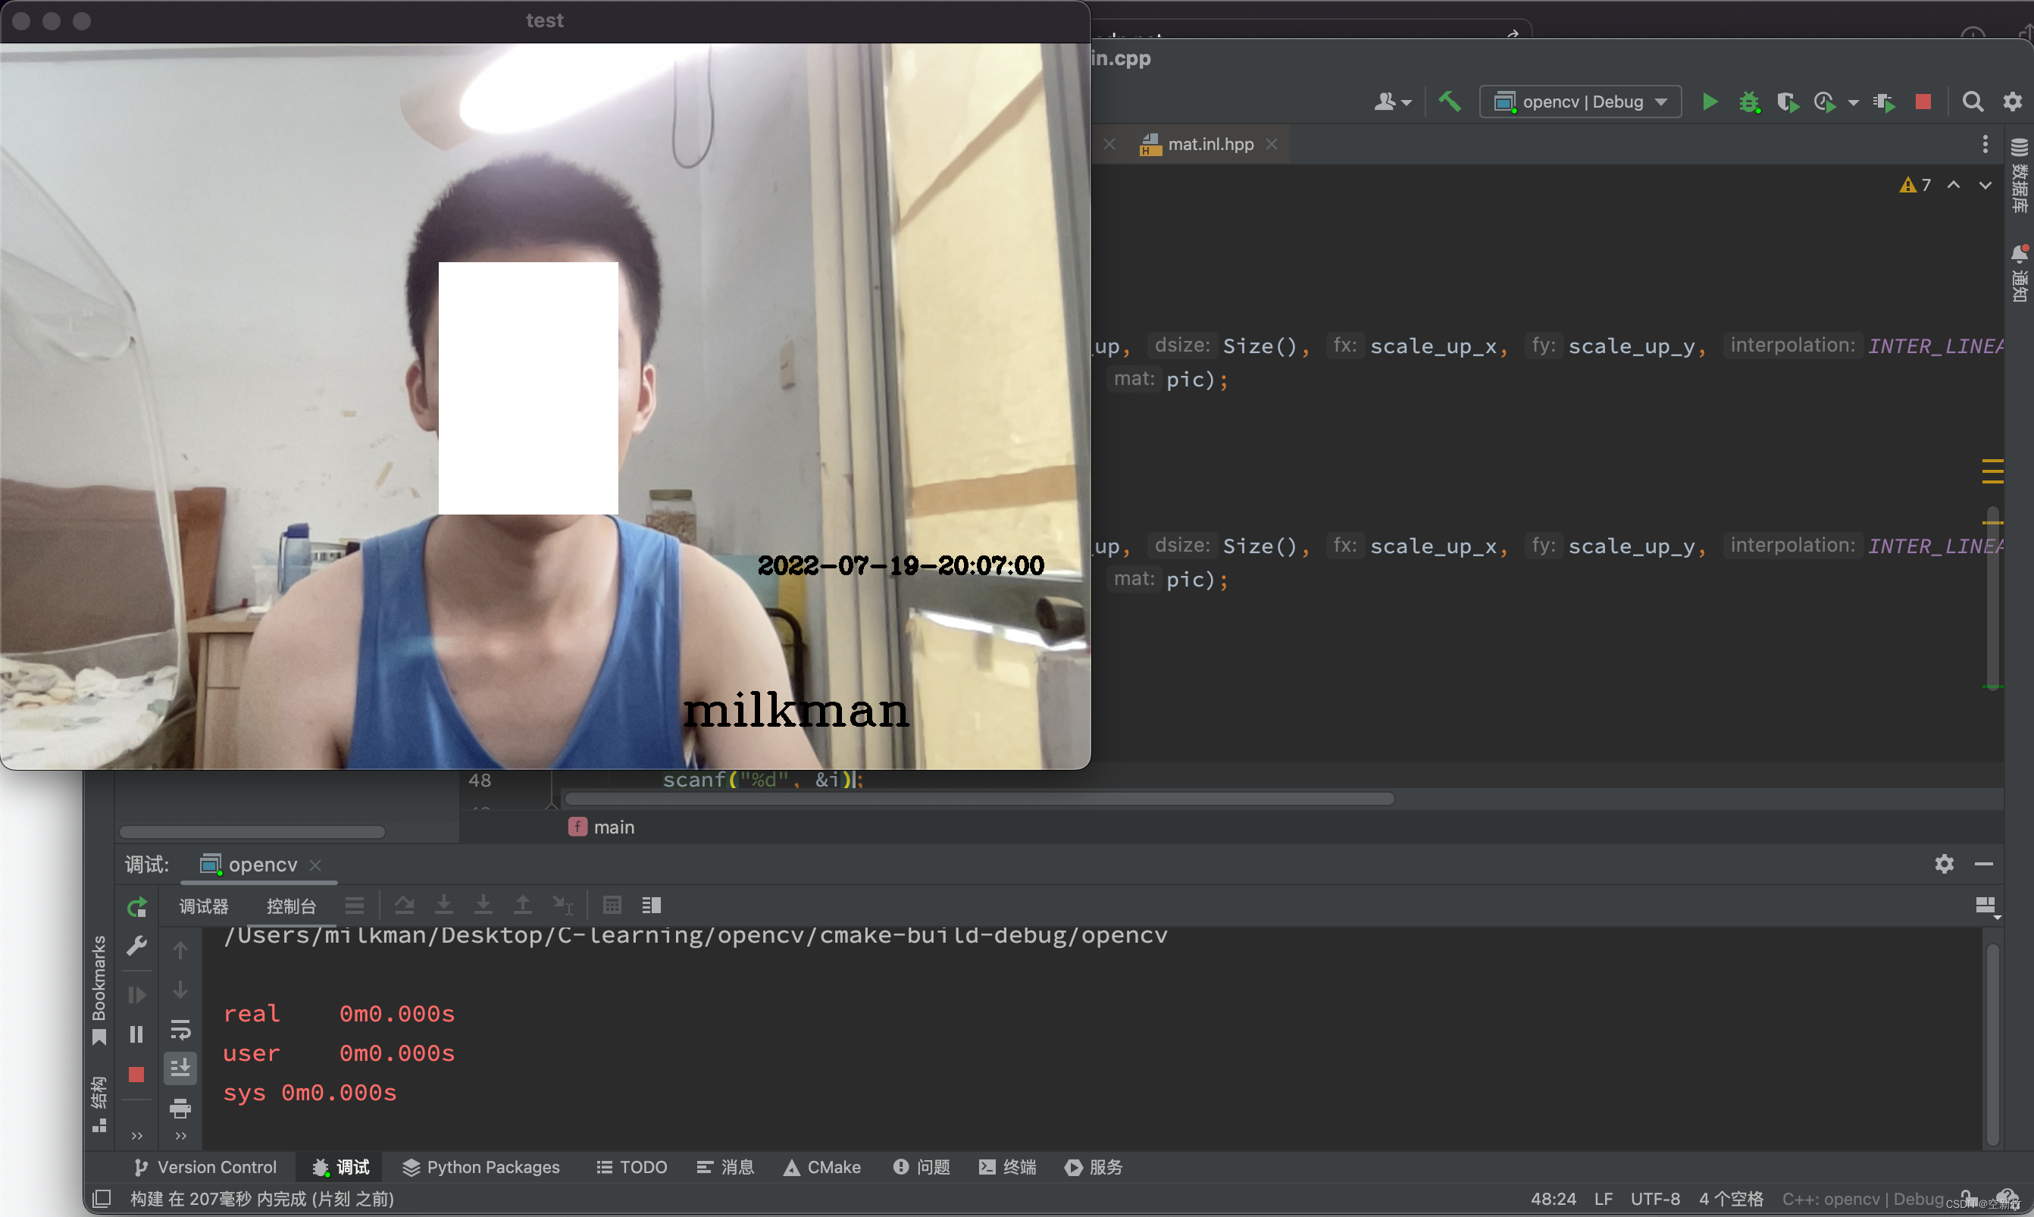Open the debugger wrench settings icon
The width and height of the screenshot is (2034, 1217).
coord(136,946)
